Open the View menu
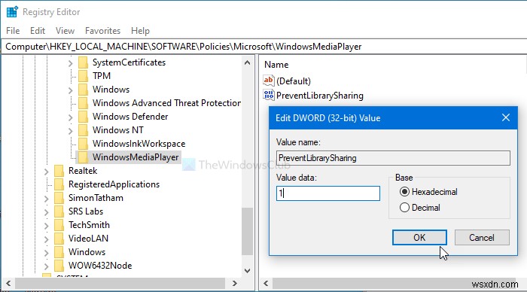 (x=65, y=31)
